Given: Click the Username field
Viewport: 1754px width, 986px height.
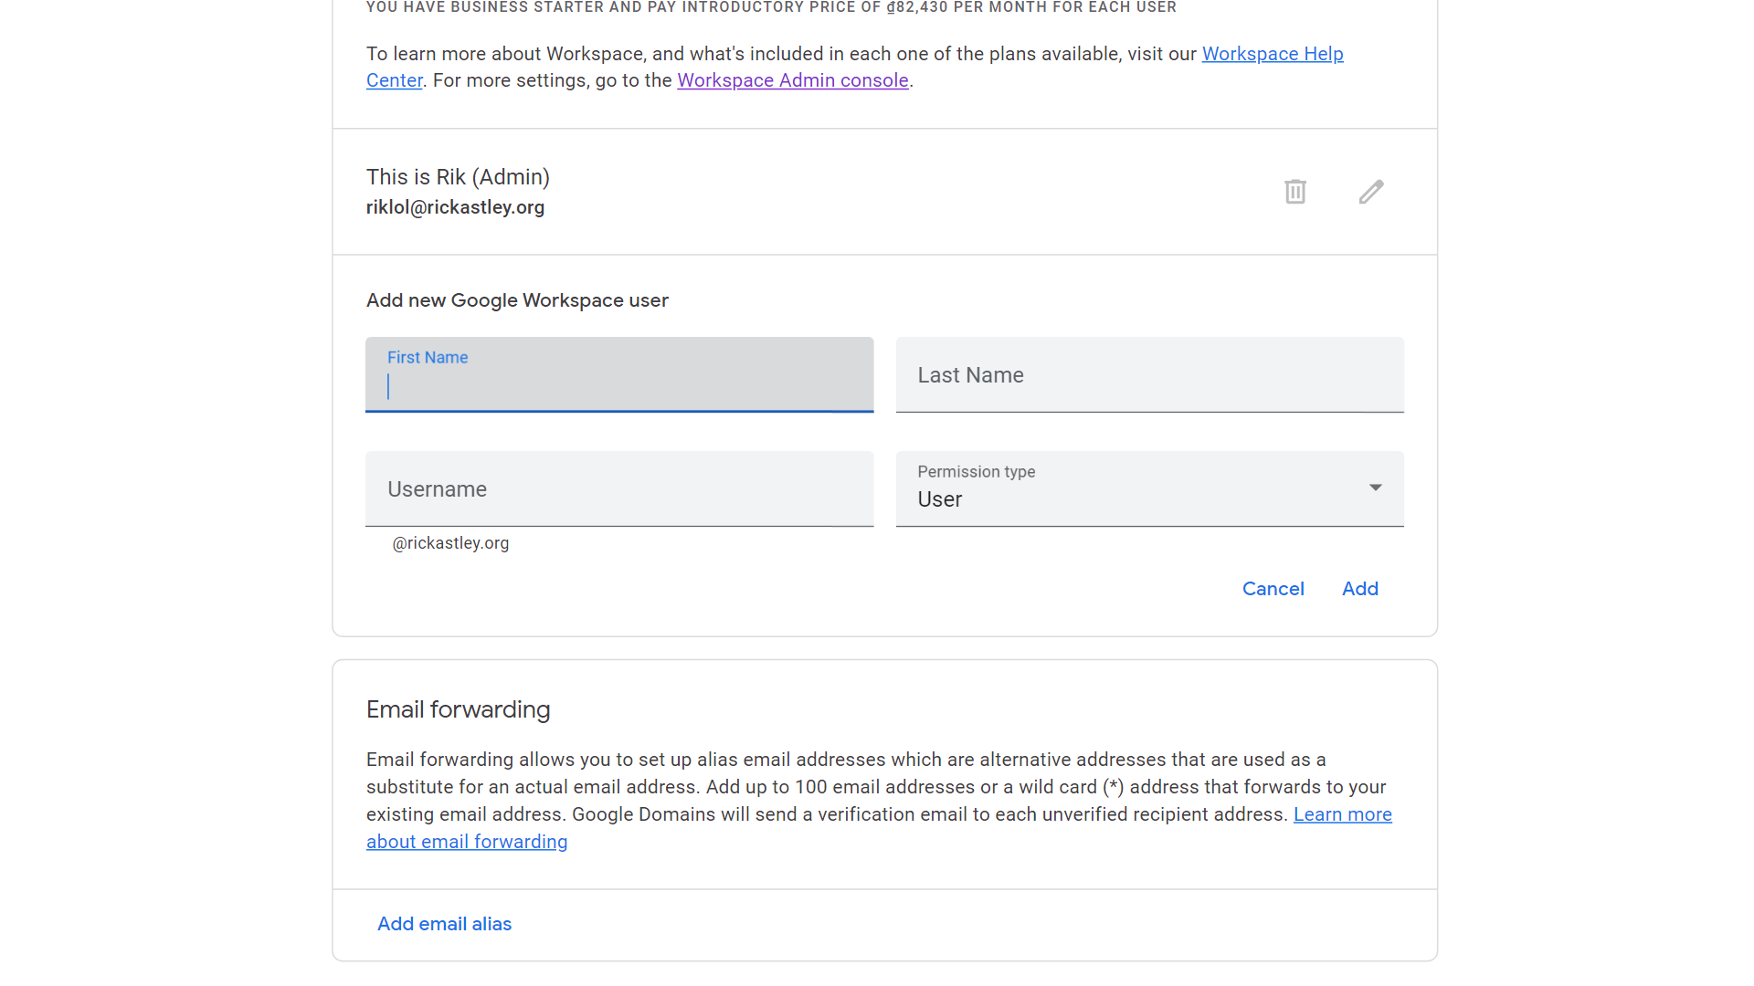Looking at the screenshot, I should coord(619,488).
